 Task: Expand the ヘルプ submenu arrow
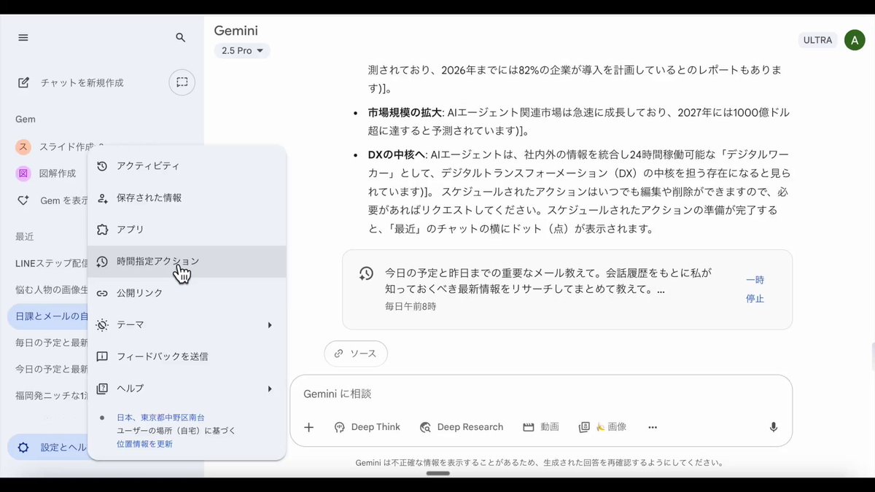270,388
